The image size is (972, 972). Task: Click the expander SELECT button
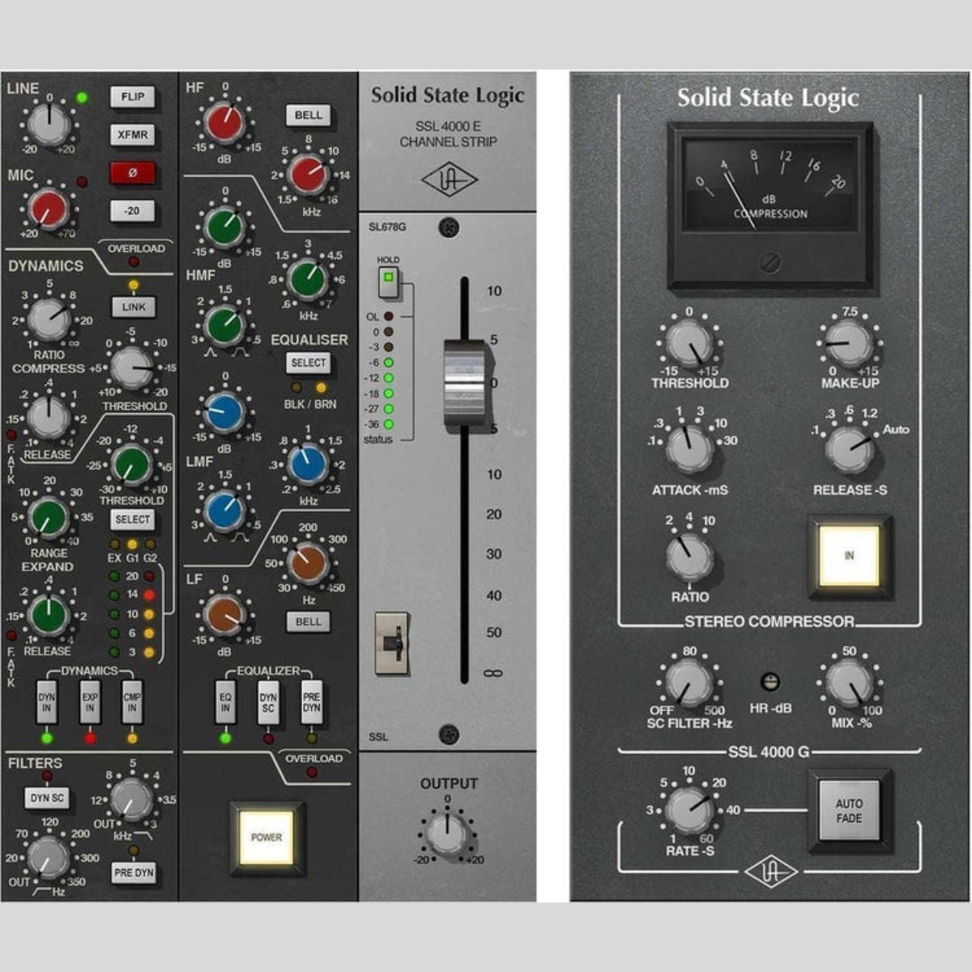132,519
